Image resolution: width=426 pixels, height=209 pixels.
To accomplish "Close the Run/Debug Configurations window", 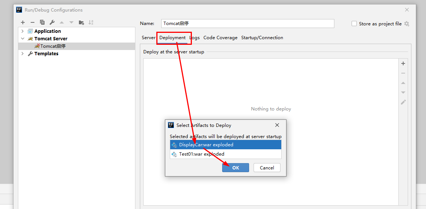I will click(x=407, y=10).
